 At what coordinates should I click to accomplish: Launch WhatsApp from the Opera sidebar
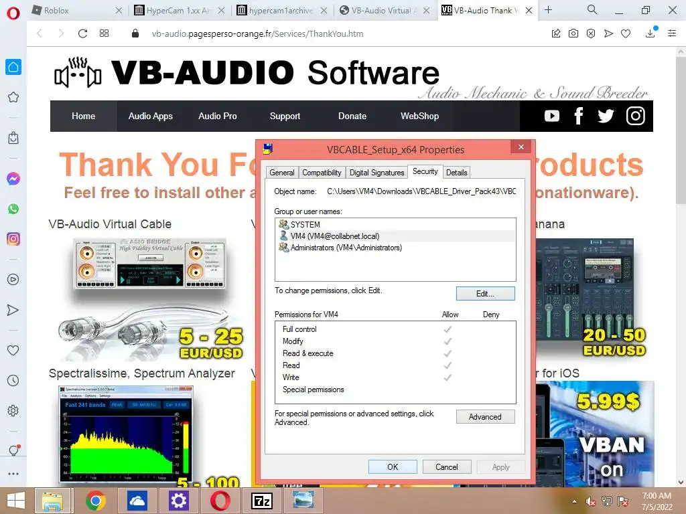tap(13, 209)
